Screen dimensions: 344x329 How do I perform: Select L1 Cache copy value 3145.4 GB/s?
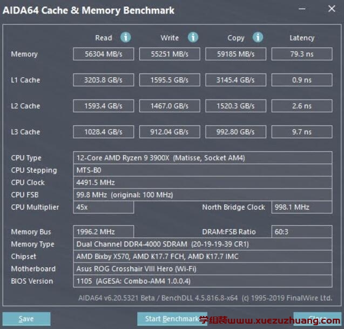pos(235,80)
